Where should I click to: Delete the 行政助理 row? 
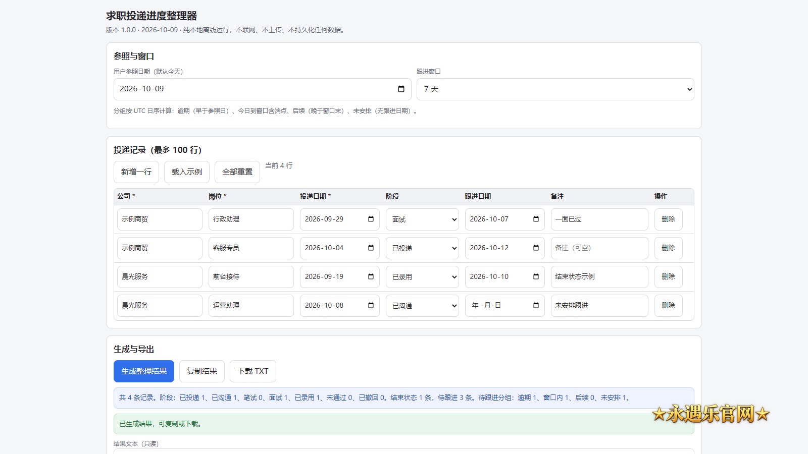point(668,219)
